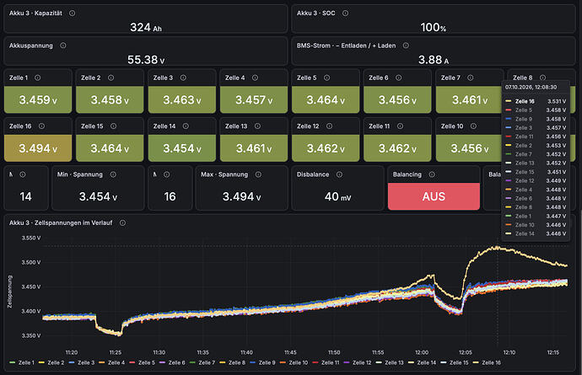The width and height of the screenshot is (582, 375).
Task: Open the Akku 3 - SOC panel title menu
Action: pos(315,13)
